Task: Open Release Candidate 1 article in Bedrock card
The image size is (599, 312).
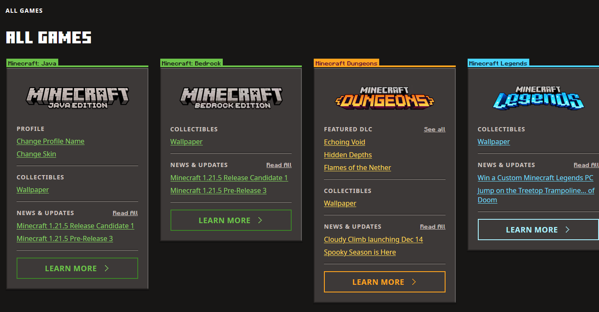Action: [x=229, y=178]
